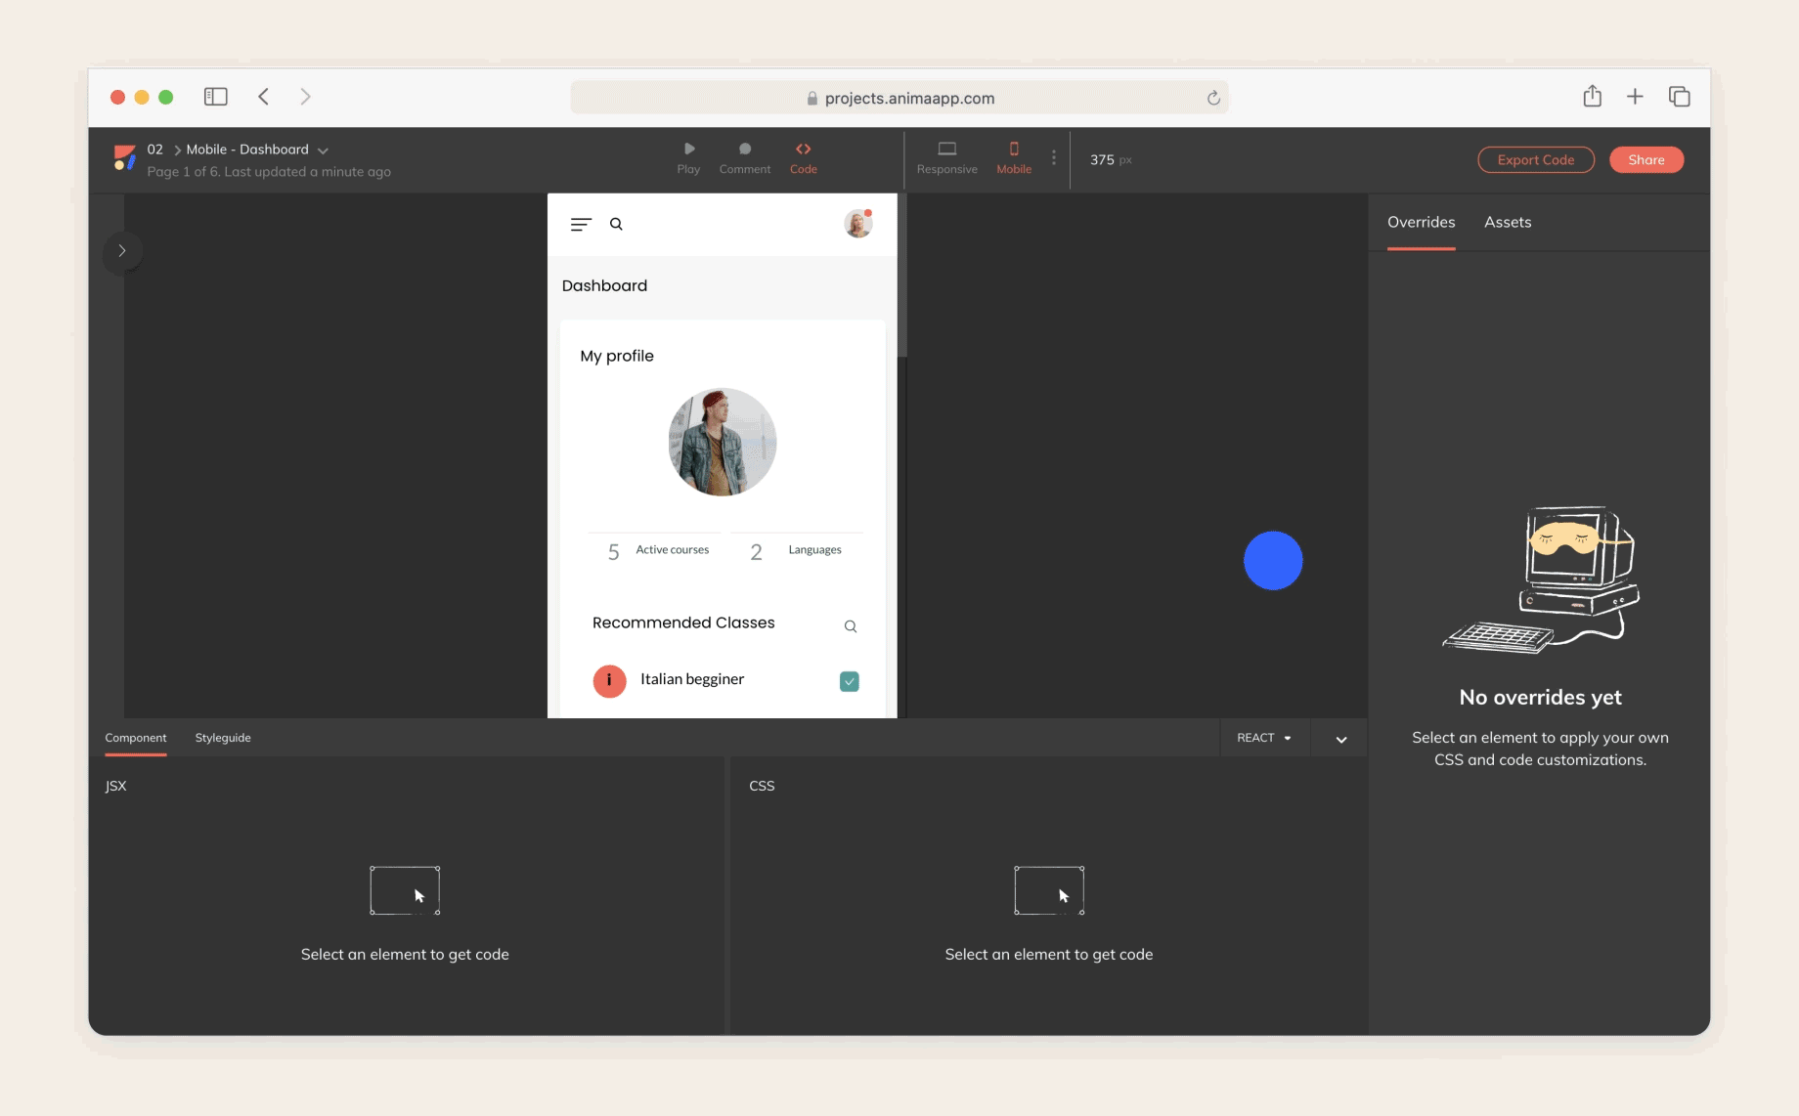1799x1116 pixels.
Task: Click the Share button
Action: coord(1645,160)
